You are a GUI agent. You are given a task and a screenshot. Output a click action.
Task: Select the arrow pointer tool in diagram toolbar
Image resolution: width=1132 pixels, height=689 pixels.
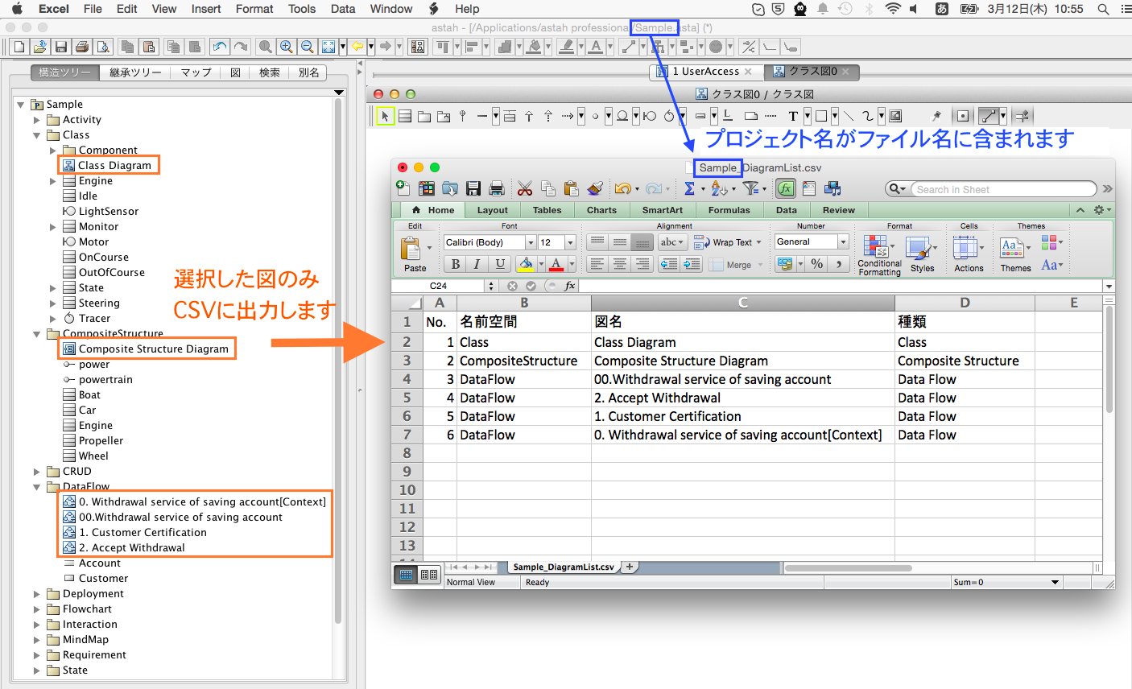click(385, 116)
